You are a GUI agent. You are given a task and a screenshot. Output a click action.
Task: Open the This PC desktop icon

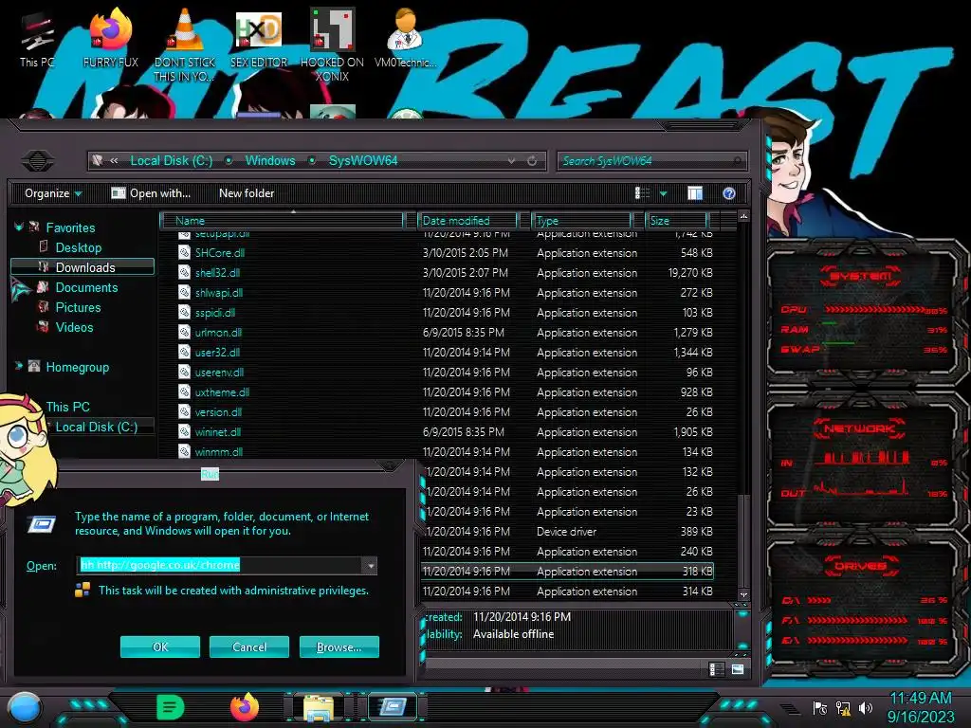pyautogui.click(x=37, y=38)
